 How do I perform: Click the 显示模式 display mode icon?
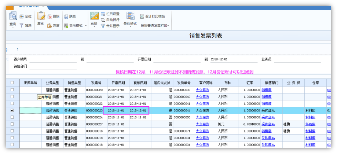tap(66, 26)
